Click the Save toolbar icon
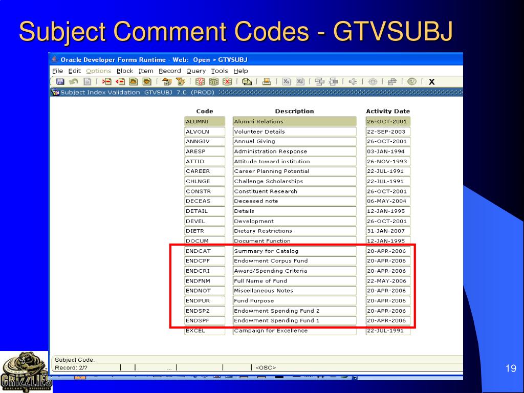This screenshot has height=393, width=524. click(x=60, y=81)
